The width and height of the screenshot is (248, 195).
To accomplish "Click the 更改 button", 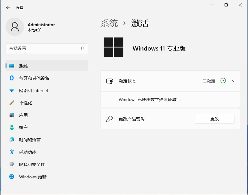I will click(215, 119).
